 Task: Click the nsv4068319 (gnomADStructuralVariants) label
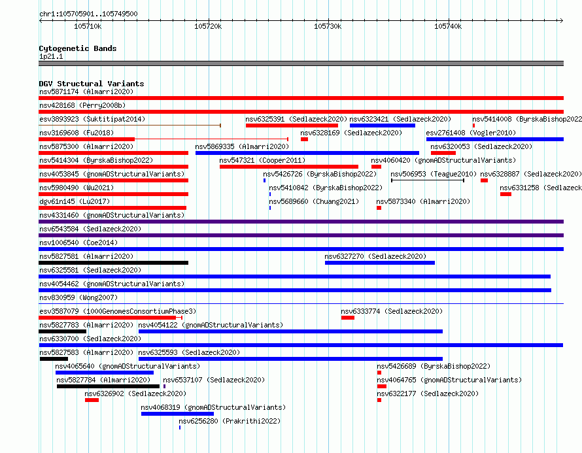click(213, 407)
